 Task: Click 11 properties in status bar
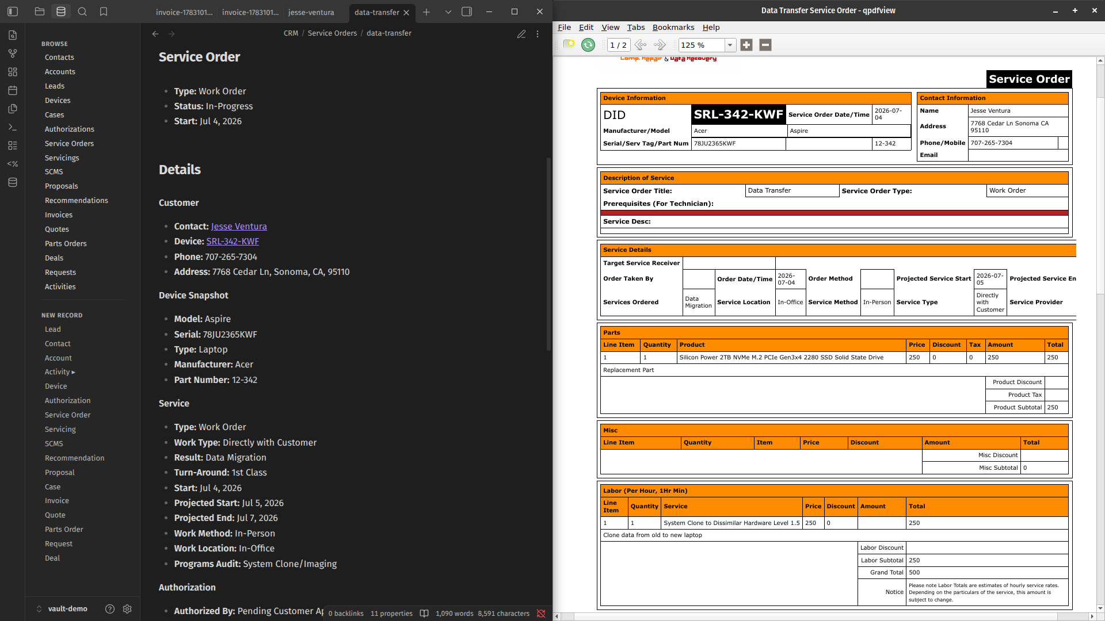point(391,614)
